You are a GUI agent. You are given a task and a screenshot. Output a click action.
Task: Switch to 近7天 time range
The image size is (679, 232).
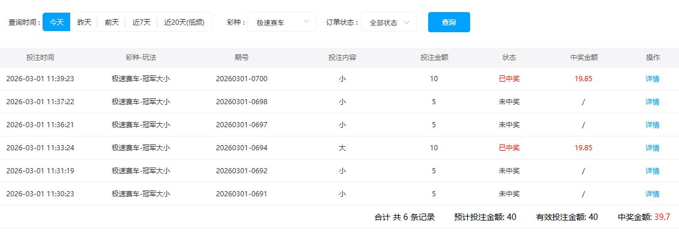141,22
